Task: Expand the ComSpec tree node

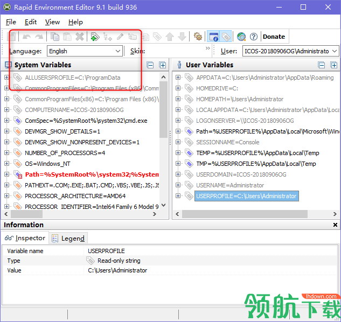Action: (x=6, y=121)
